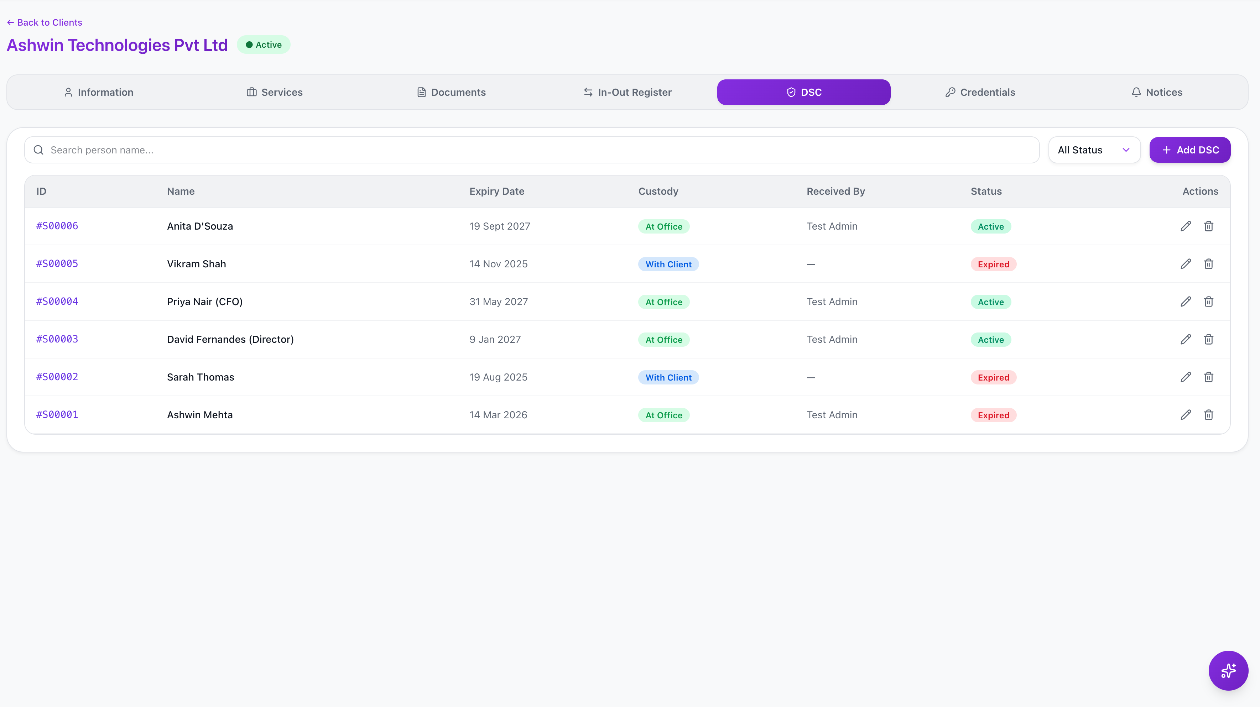This screenshot has width=1260, height=707.
Task: Open the Services tab
Action: tap(275, 93)
